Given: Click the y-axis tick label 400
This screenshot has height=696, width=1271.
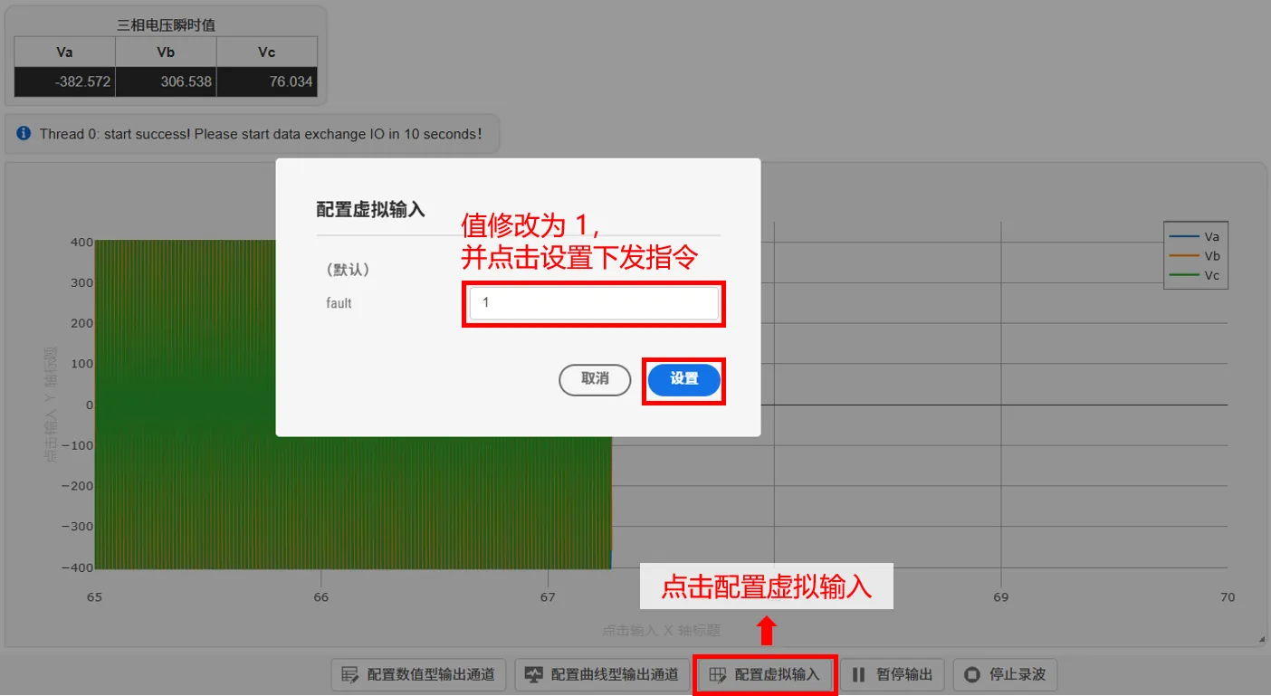Looking at the screenshot, I should pos(81,242).
